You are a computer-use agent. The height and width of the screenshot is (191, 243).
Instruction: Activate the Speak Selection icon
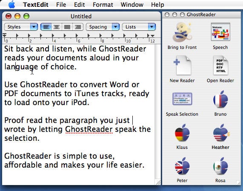click(x=182, y=99)
